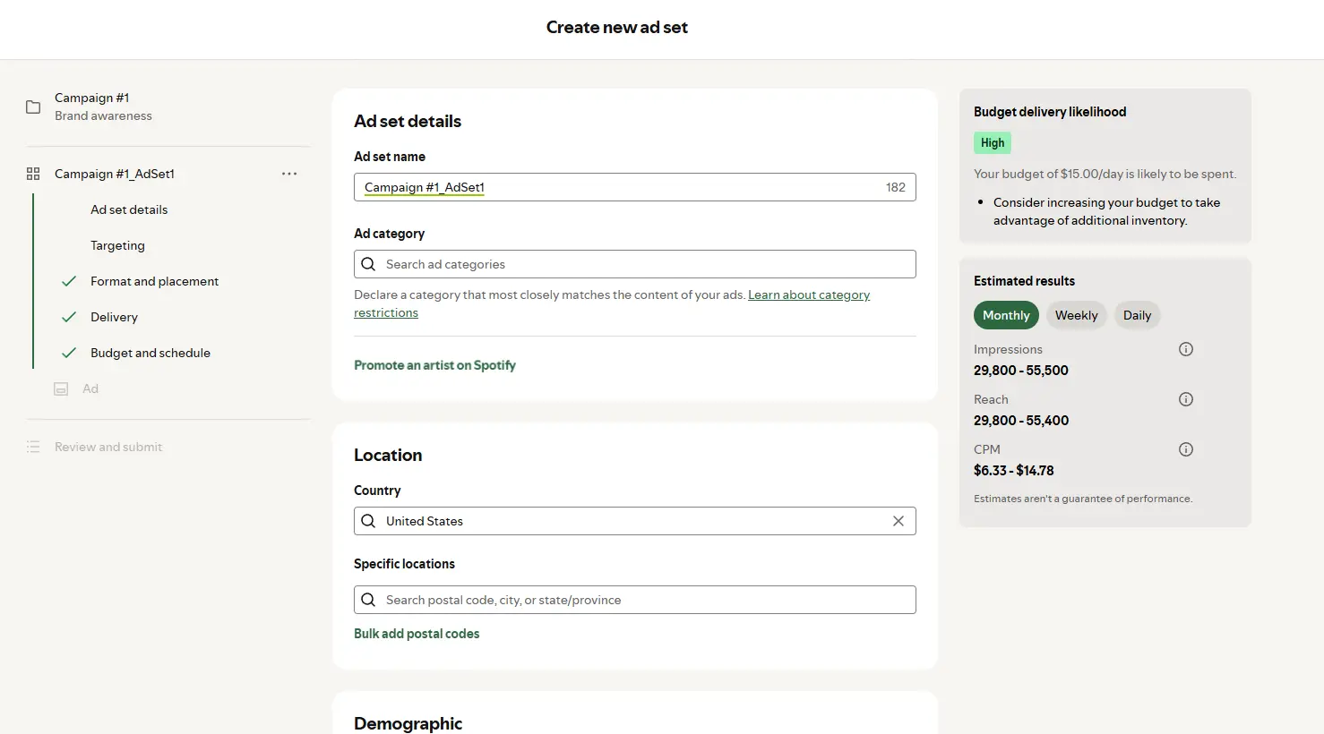Click the Ad image icon in sidebar
The height and width of the screenshot is (734, 1324).
click(61, 388)
